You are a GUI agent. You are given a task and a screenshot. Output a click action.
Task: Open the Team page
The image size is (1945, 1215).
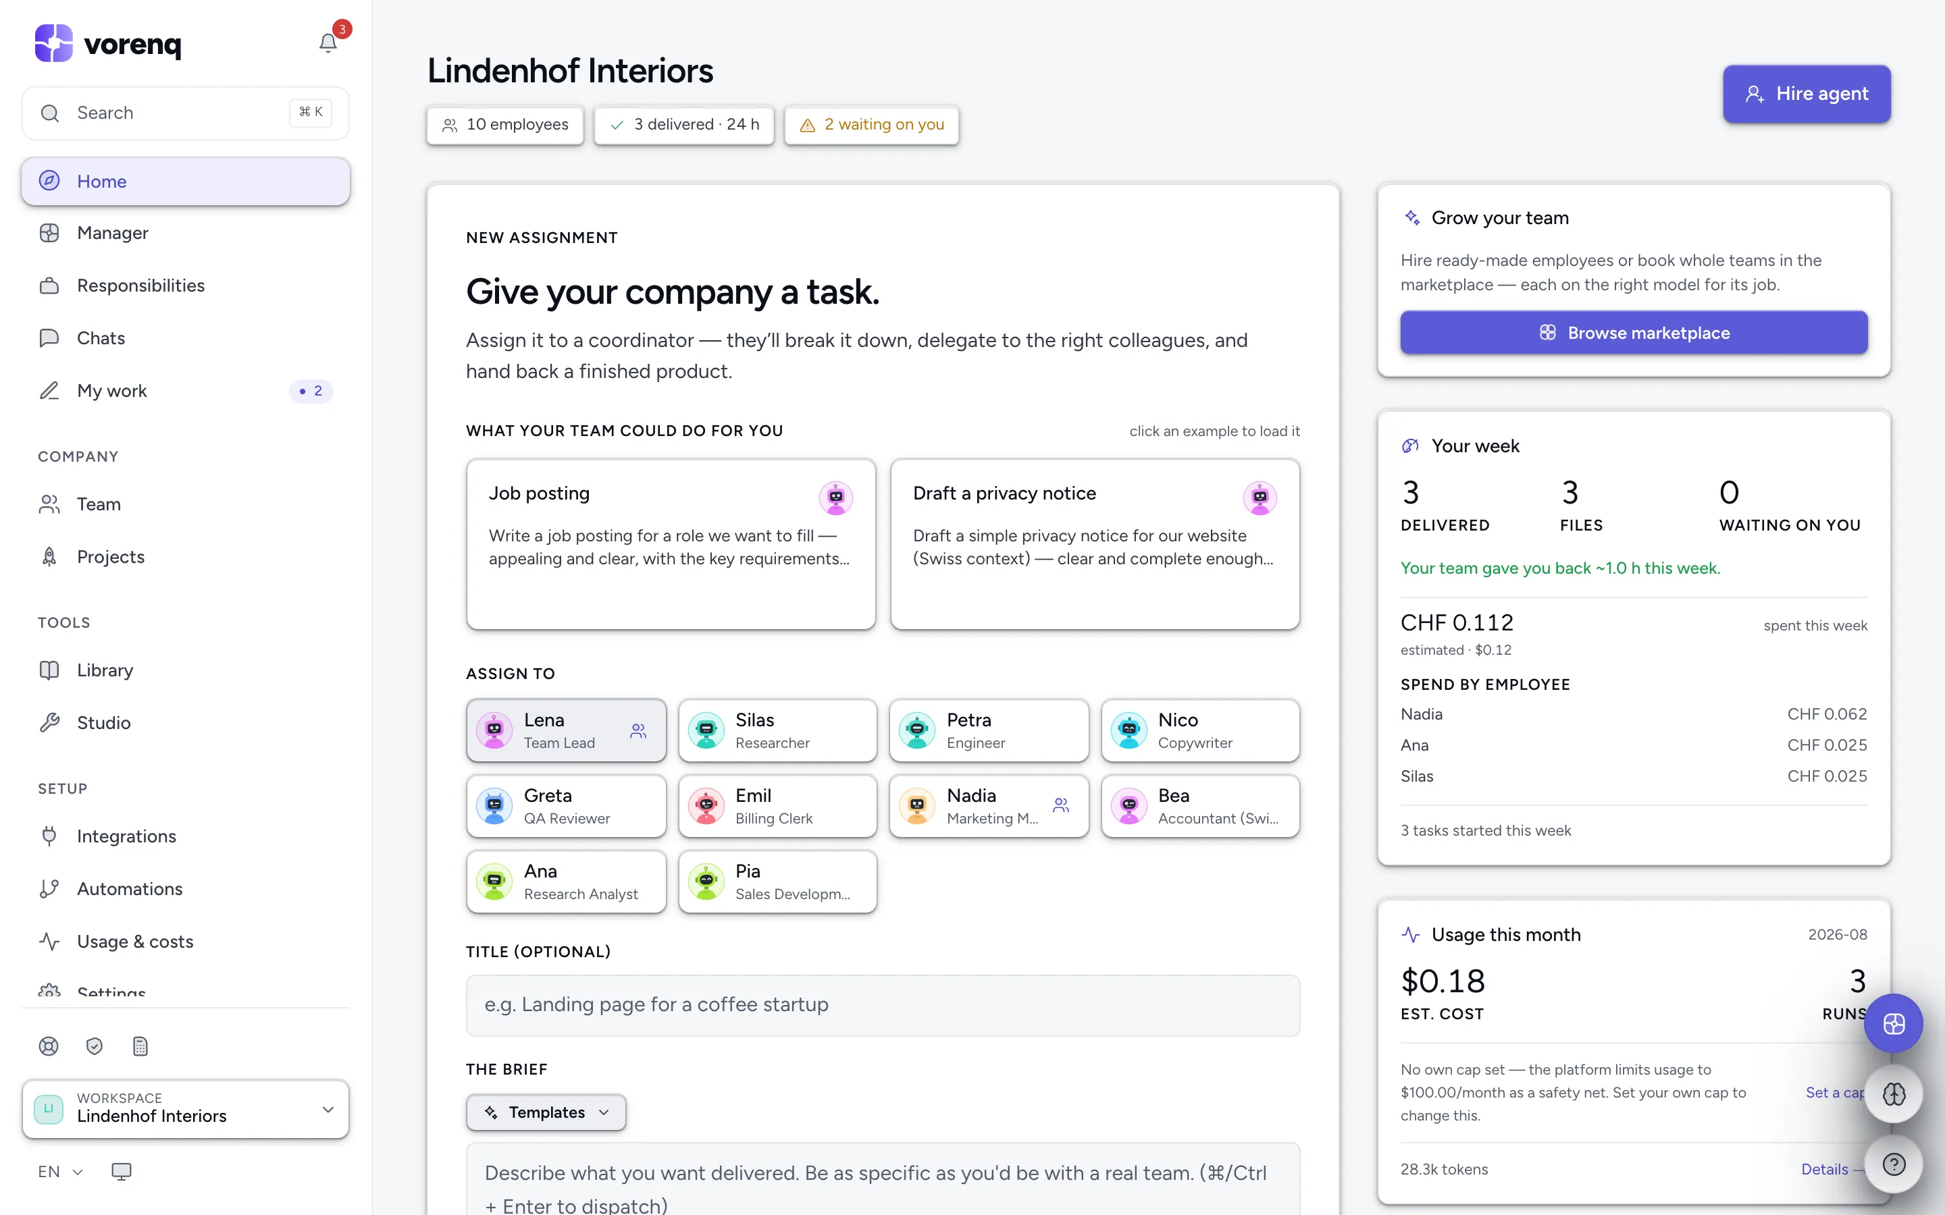186,504
